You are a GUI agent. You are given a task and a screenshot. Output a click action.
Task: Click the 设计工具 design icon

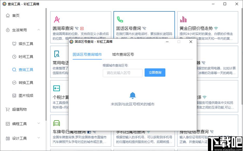click(8, 138)
